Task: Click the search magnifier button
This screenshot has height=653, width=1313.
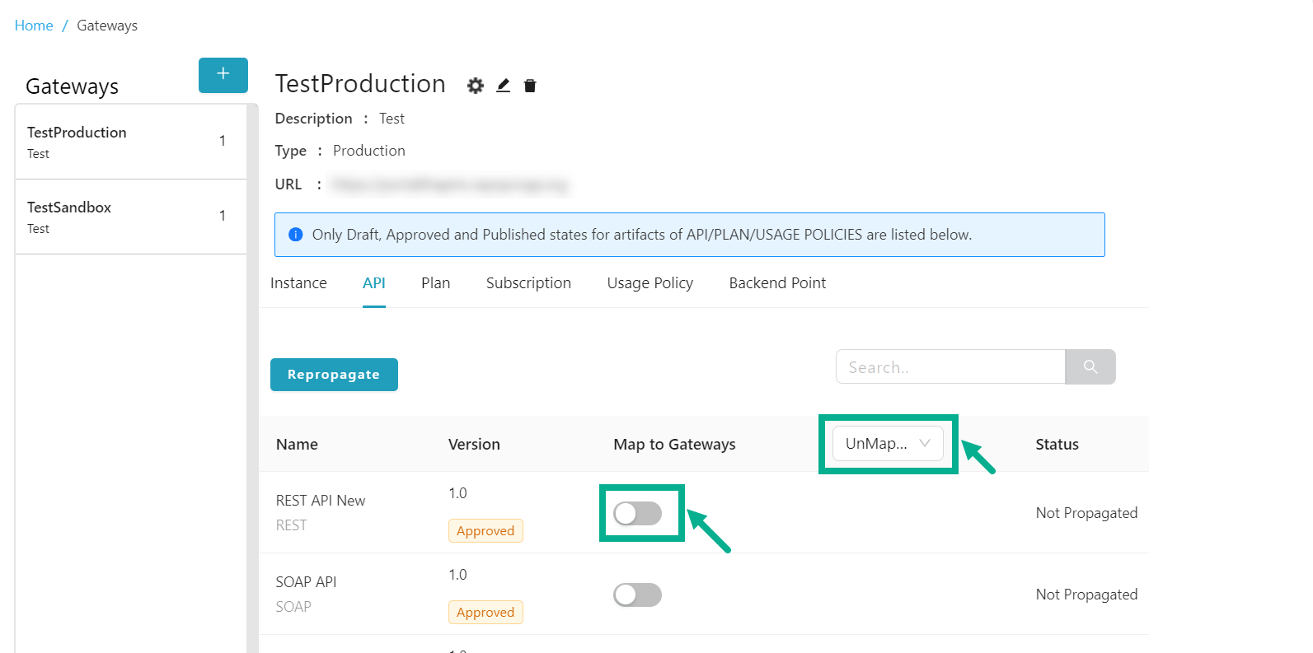Action: [1090, 367]
